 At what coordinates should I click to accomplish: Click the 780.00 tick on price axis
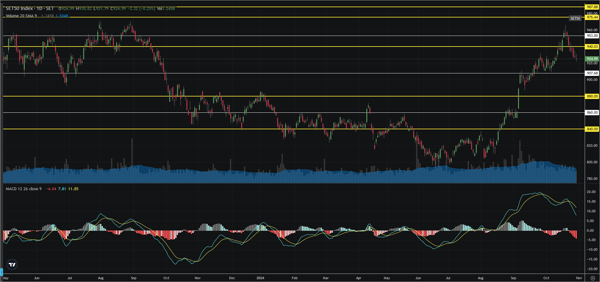click(592, 179)
